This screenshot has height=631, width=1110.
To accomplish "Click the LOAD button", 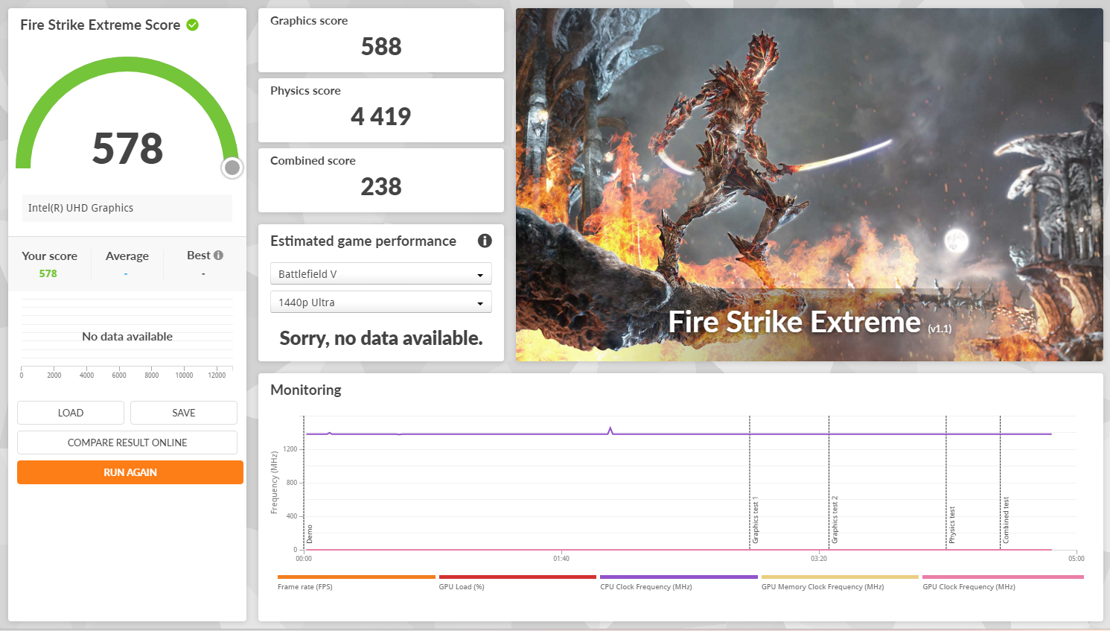I will point(71,413).
